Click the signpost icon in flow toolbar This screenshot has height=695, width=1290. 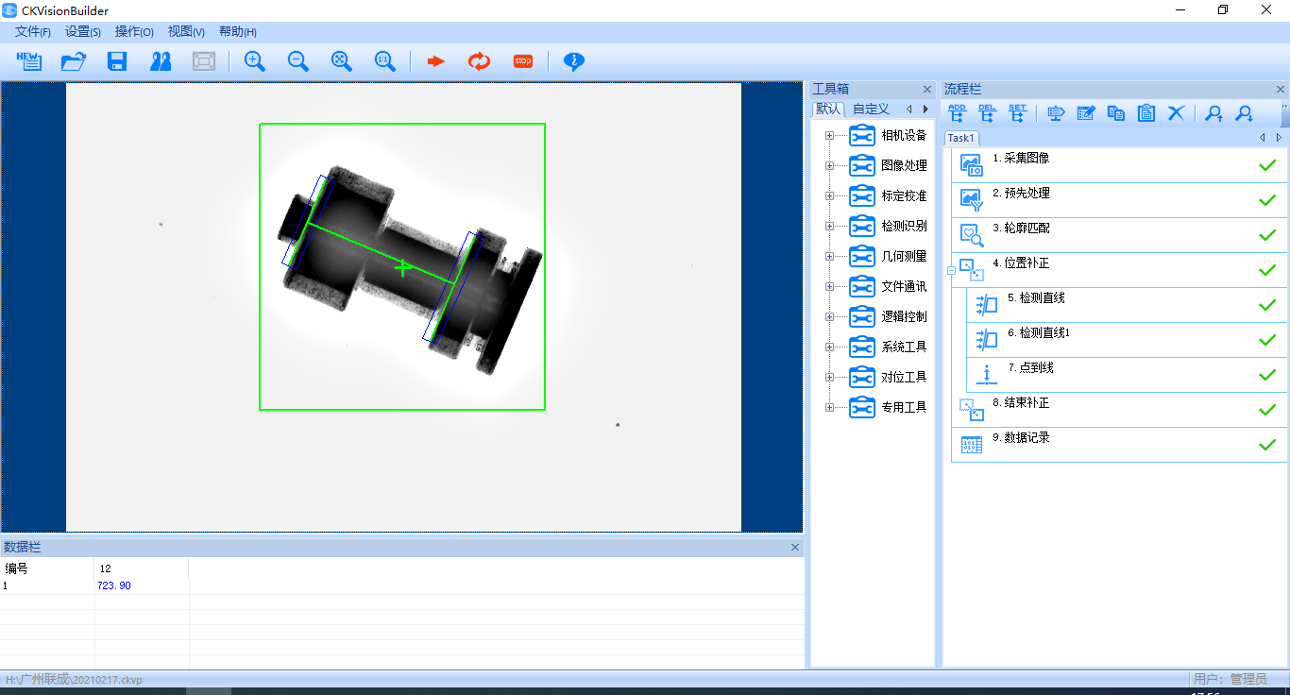[x=1057, y=113]
